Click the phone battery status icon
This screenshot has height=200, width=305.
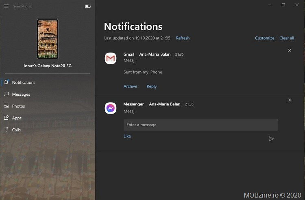[88, 6]
